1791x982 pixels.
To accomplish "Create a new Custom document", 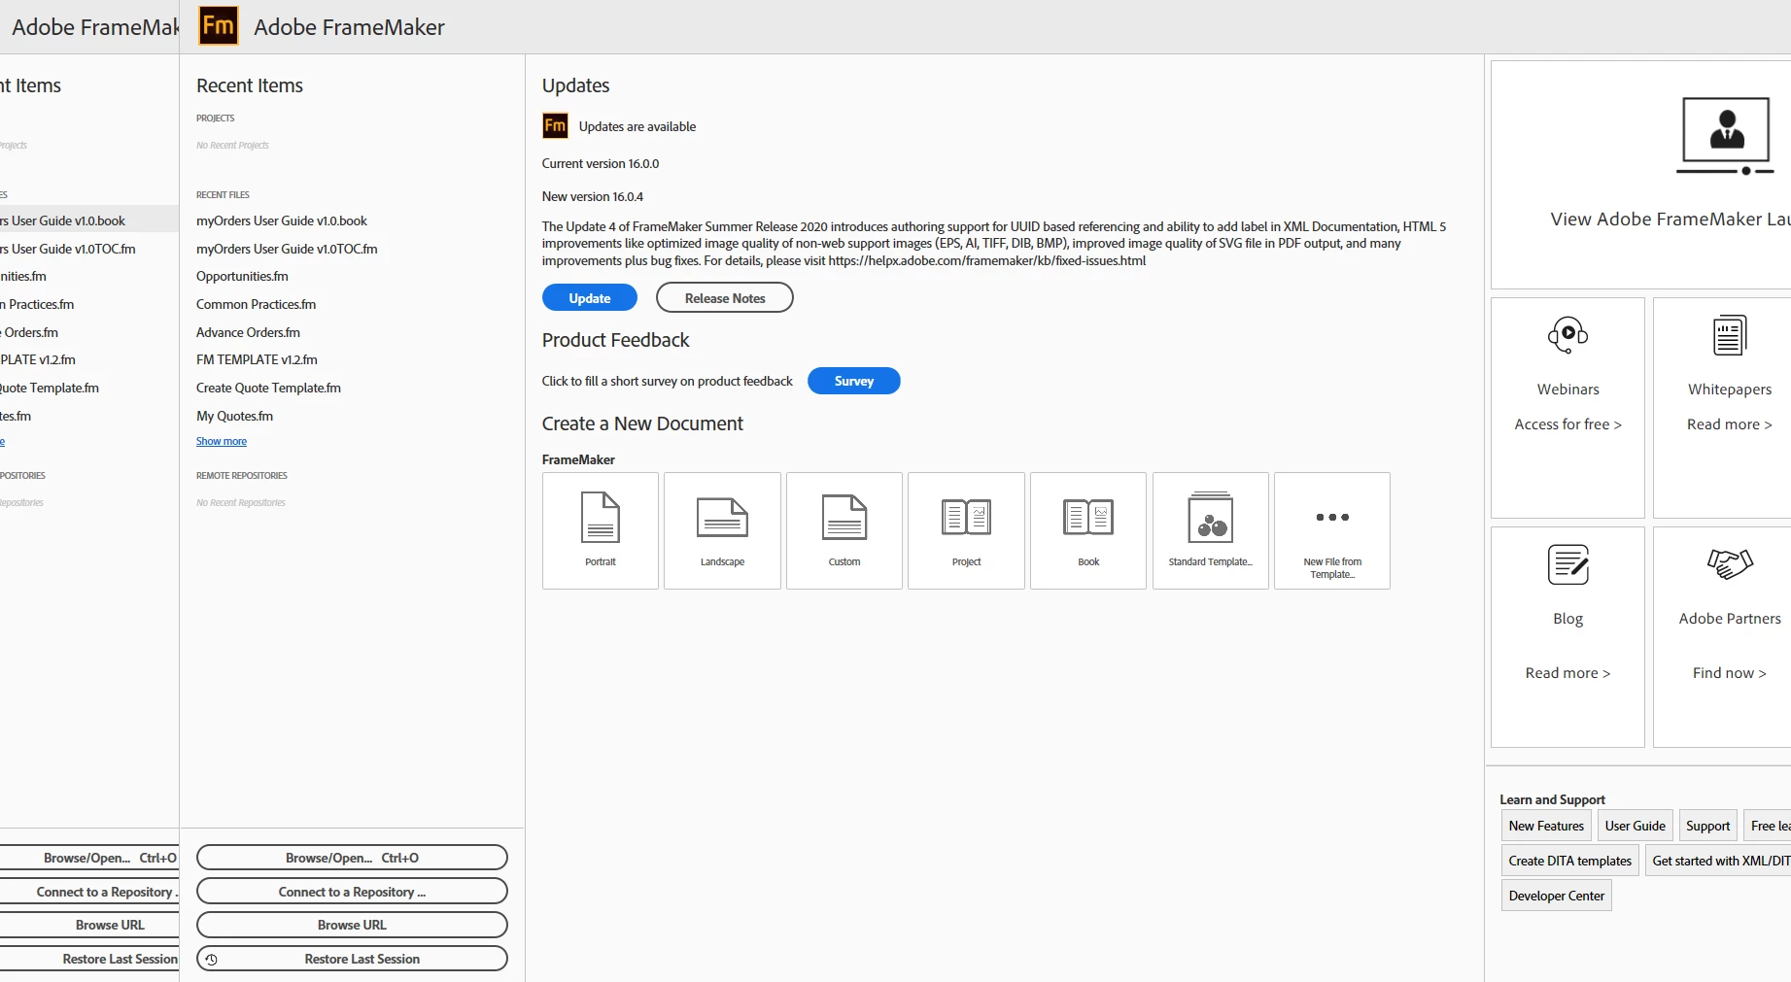I will 844,530.
